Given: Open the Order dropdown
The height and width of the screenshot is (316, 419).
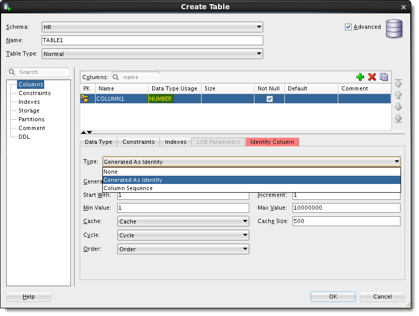Looking at the screenshot, I should click(183, 249).
